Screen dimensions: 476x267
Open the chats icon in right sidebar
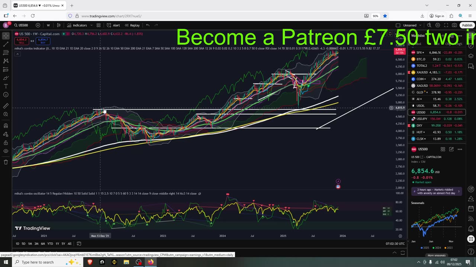471,66
